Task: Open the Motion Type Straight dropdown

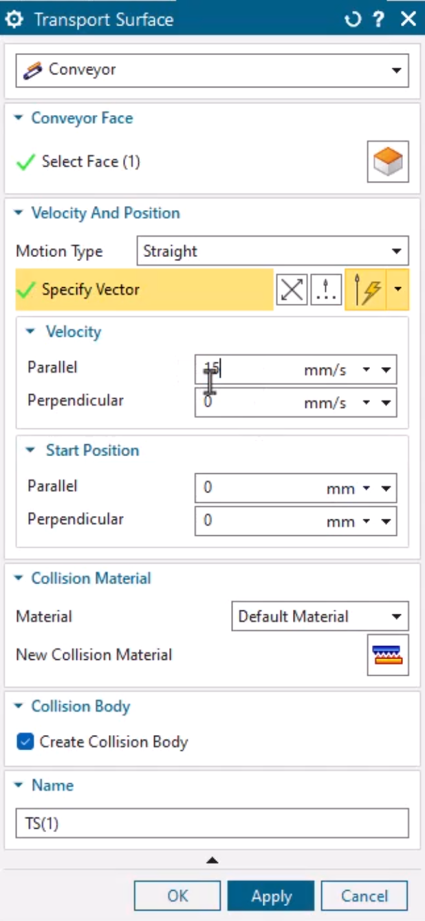Action: tap(272, 251)
